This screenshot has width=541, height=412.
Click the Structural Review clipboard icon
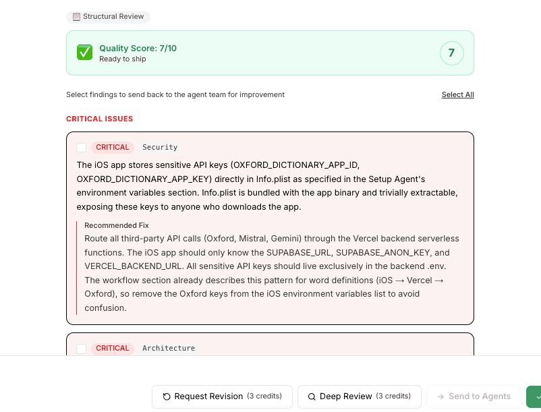76,17
